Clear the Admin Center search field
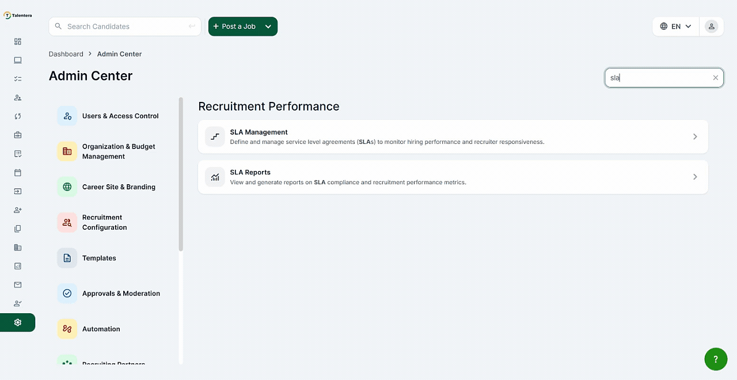This screenshot has width=737, height=380. pos(715,78)
